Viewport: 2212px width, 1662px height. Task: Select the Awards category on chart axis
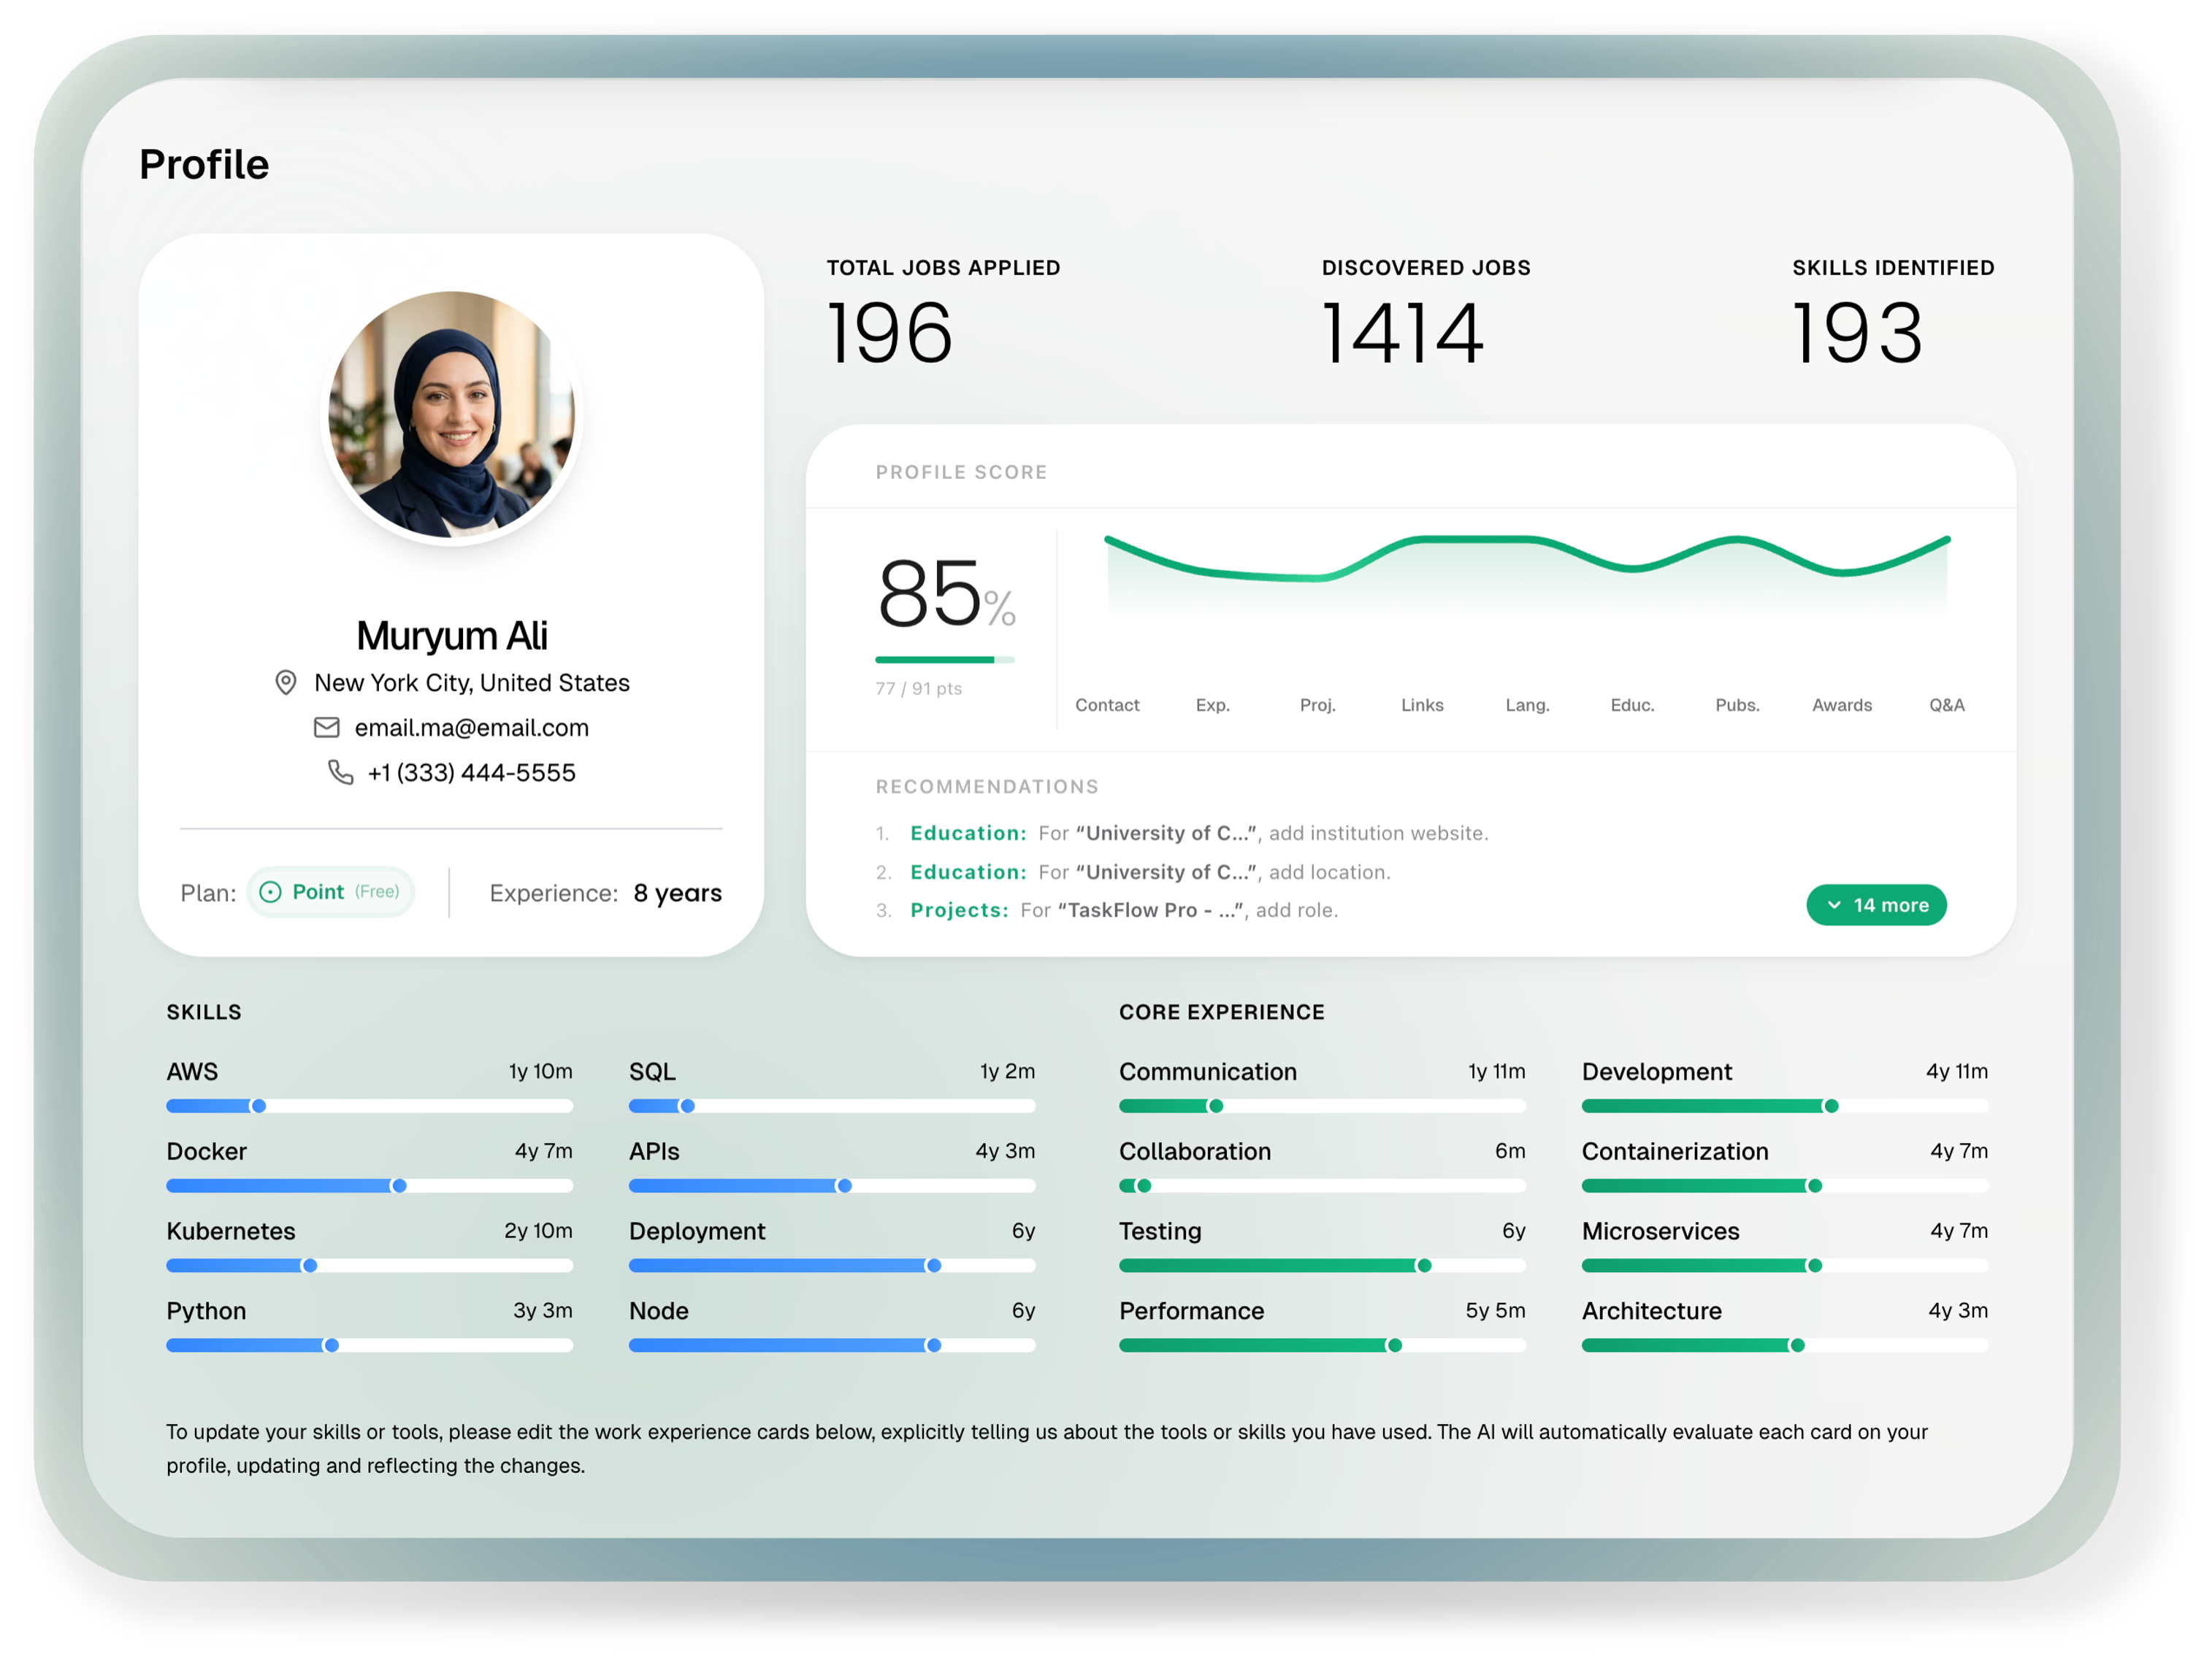click(x=1842, y=706)
